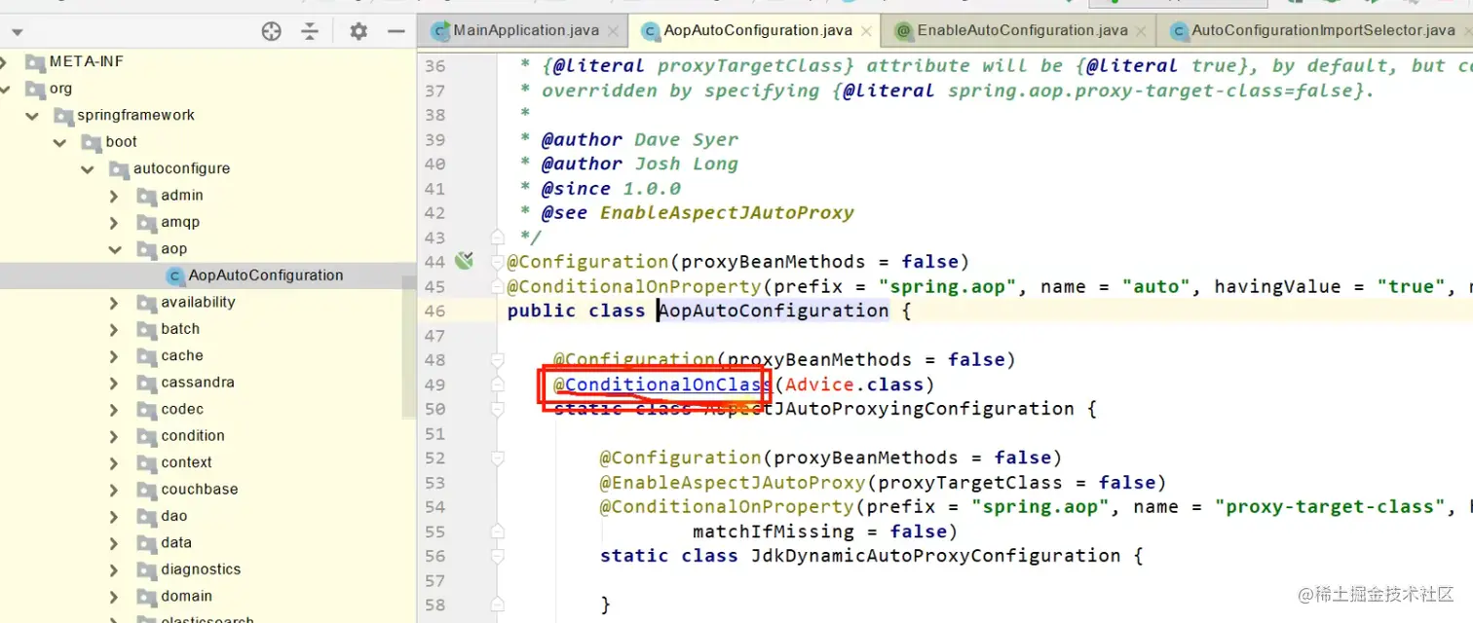Select the diagnostics package row
The height and width of the screenshot is (623, 1473).
[208, 569]
